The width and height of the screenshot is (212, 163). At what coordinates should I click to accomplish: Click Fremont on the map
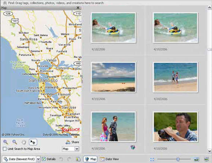click(x=64, y=95)
